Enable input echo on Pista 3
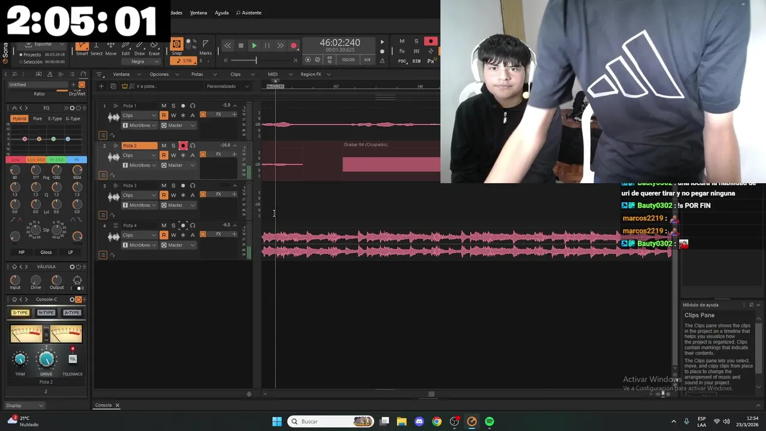The image size is (766, 431). pyautogui.click(x=192, y=186)
